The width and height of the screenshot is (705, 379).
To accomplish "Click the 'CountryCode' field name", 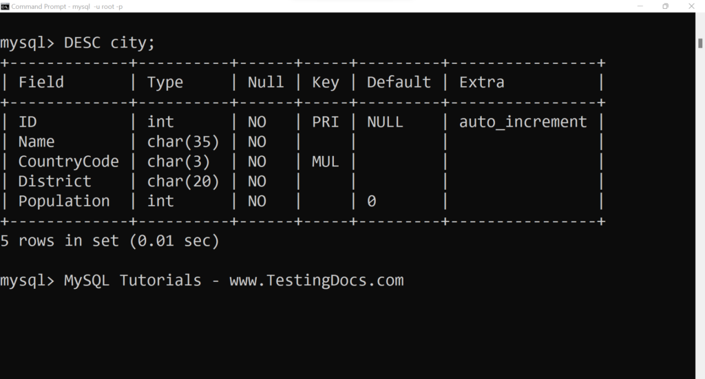I will (68, 162).
